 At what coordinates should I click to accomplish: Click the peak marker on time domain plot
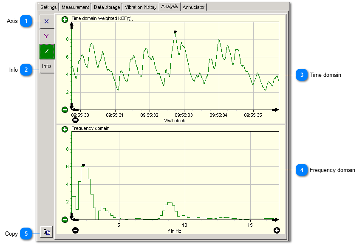pyautogui.click(x=175, y=31)
